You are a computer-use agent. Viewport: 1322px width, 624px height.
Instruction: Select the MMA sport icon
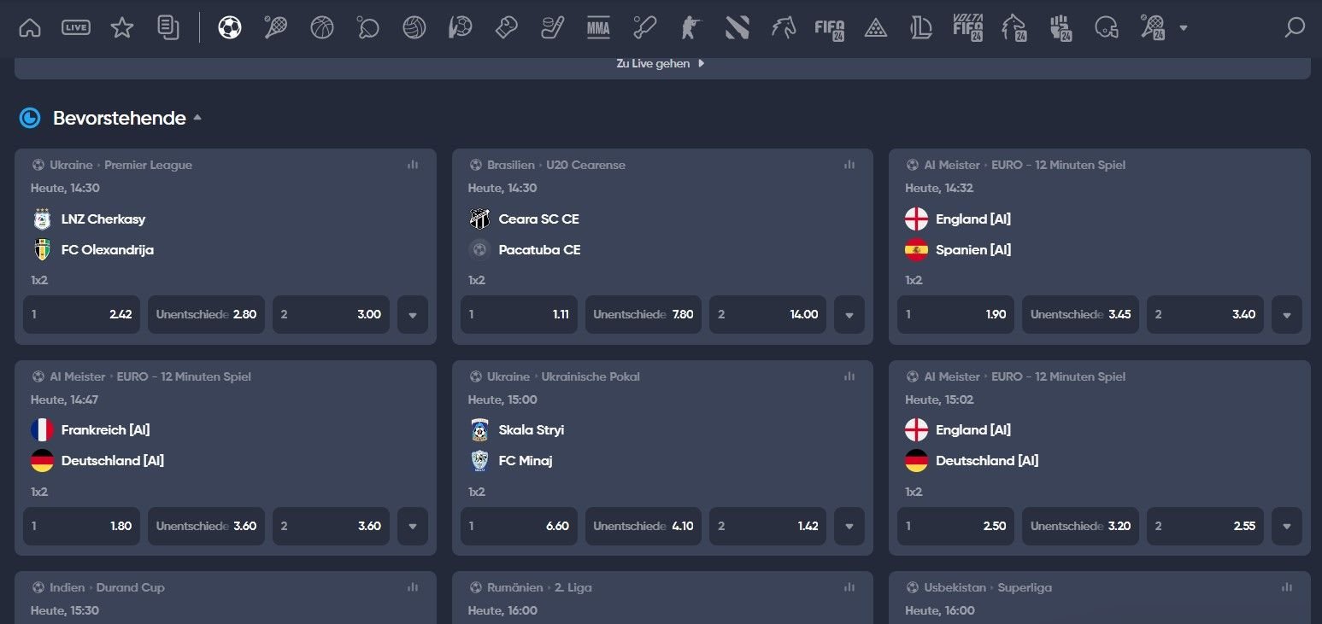coord(599,28)
